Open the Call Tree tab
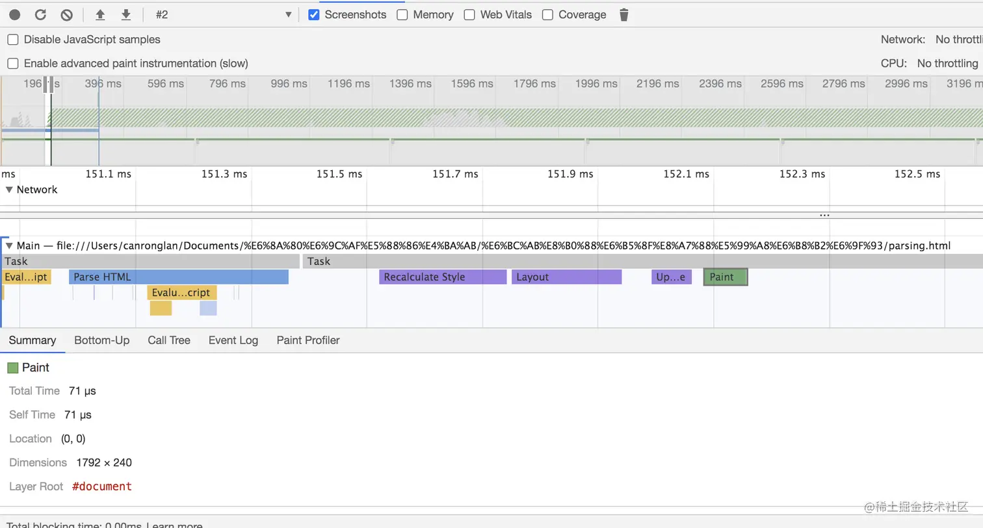 [x=169, y=340]
